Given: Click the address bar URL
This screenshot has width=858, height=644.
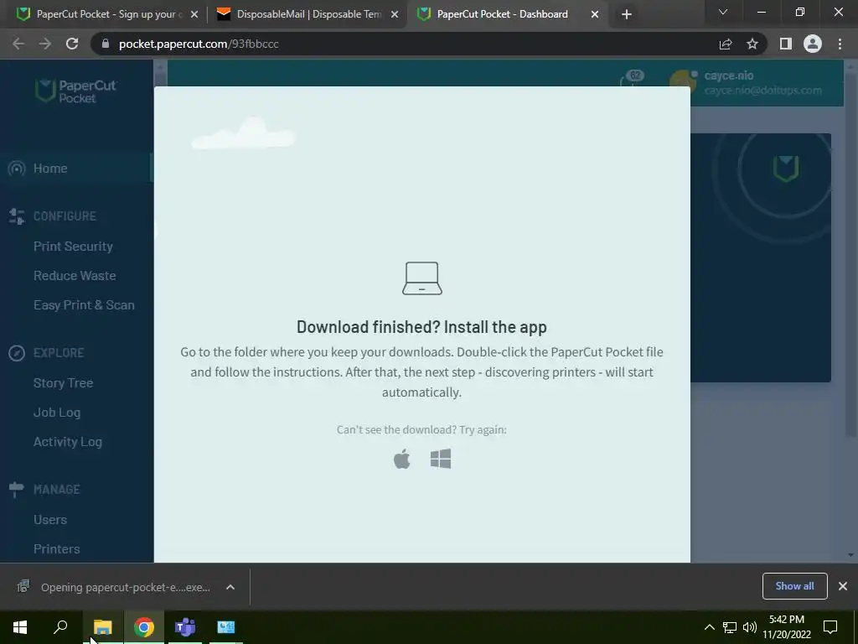Looking at the screenshot, I should click(x=199, y=44).
